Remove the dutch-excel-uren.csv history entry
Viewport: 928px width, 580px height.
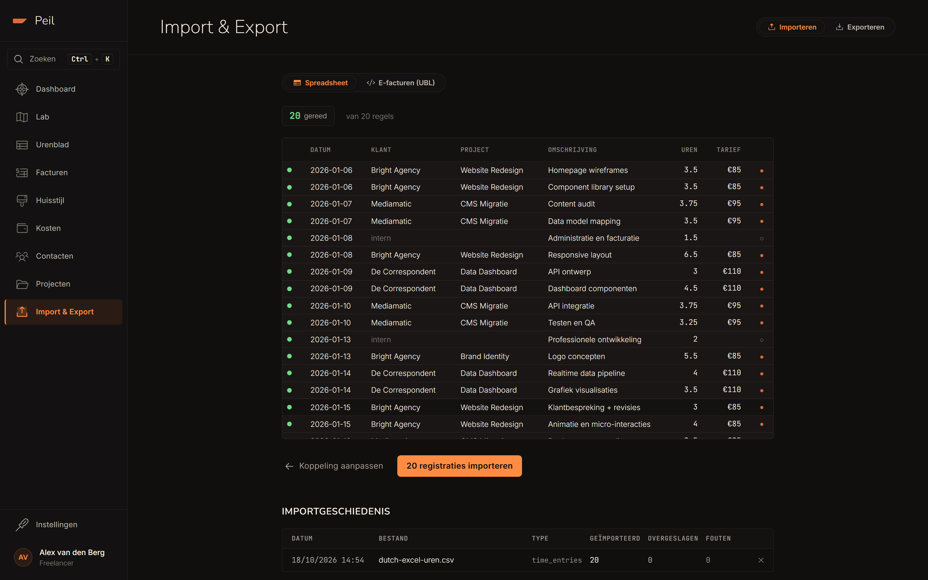pos(761,560)
